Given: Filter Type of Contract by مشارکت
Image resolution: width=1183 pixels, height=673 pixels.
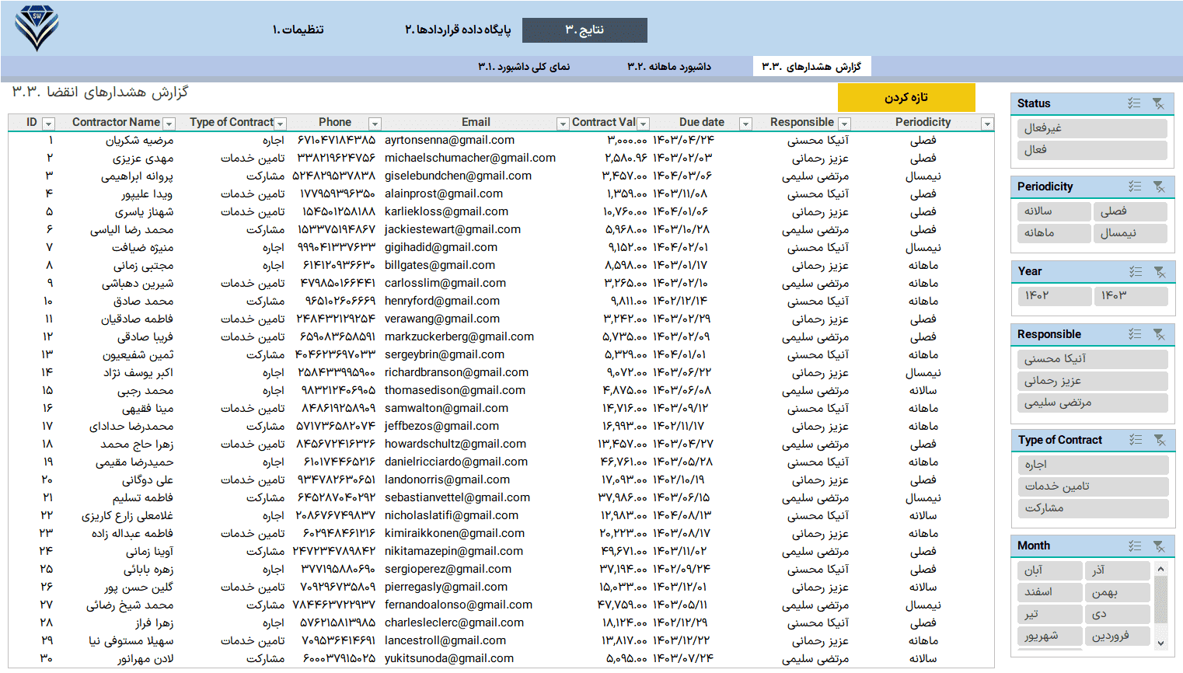Looking at the screenshot, I should [x=1093, y=507].
